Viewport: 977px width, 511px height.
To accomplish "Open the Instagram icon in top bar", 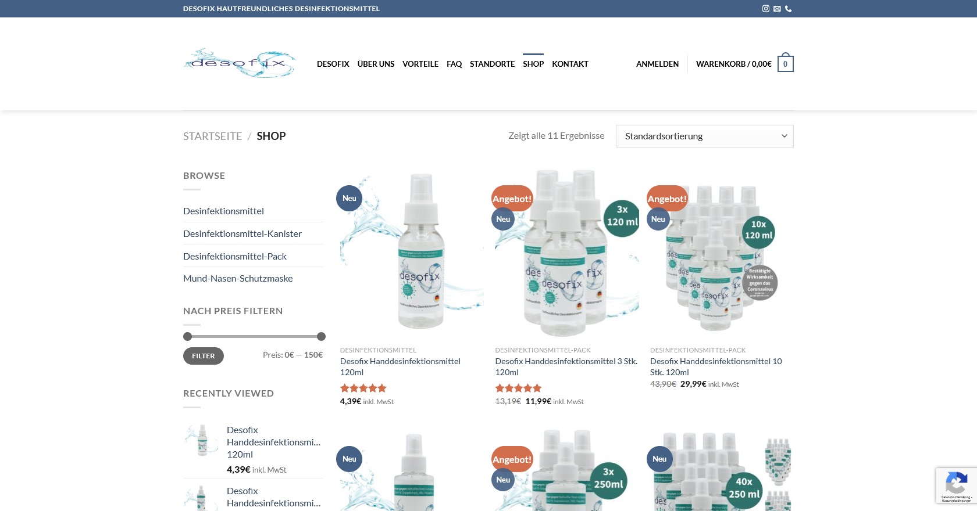I will (x=766, y=9).
